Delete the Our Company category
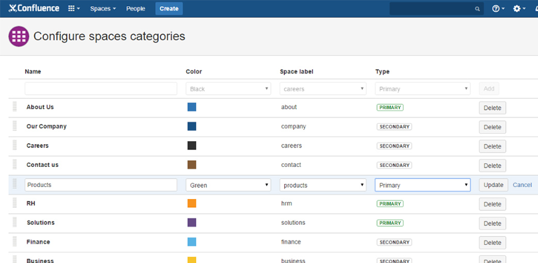538x263 pixels. coord(492,127)
